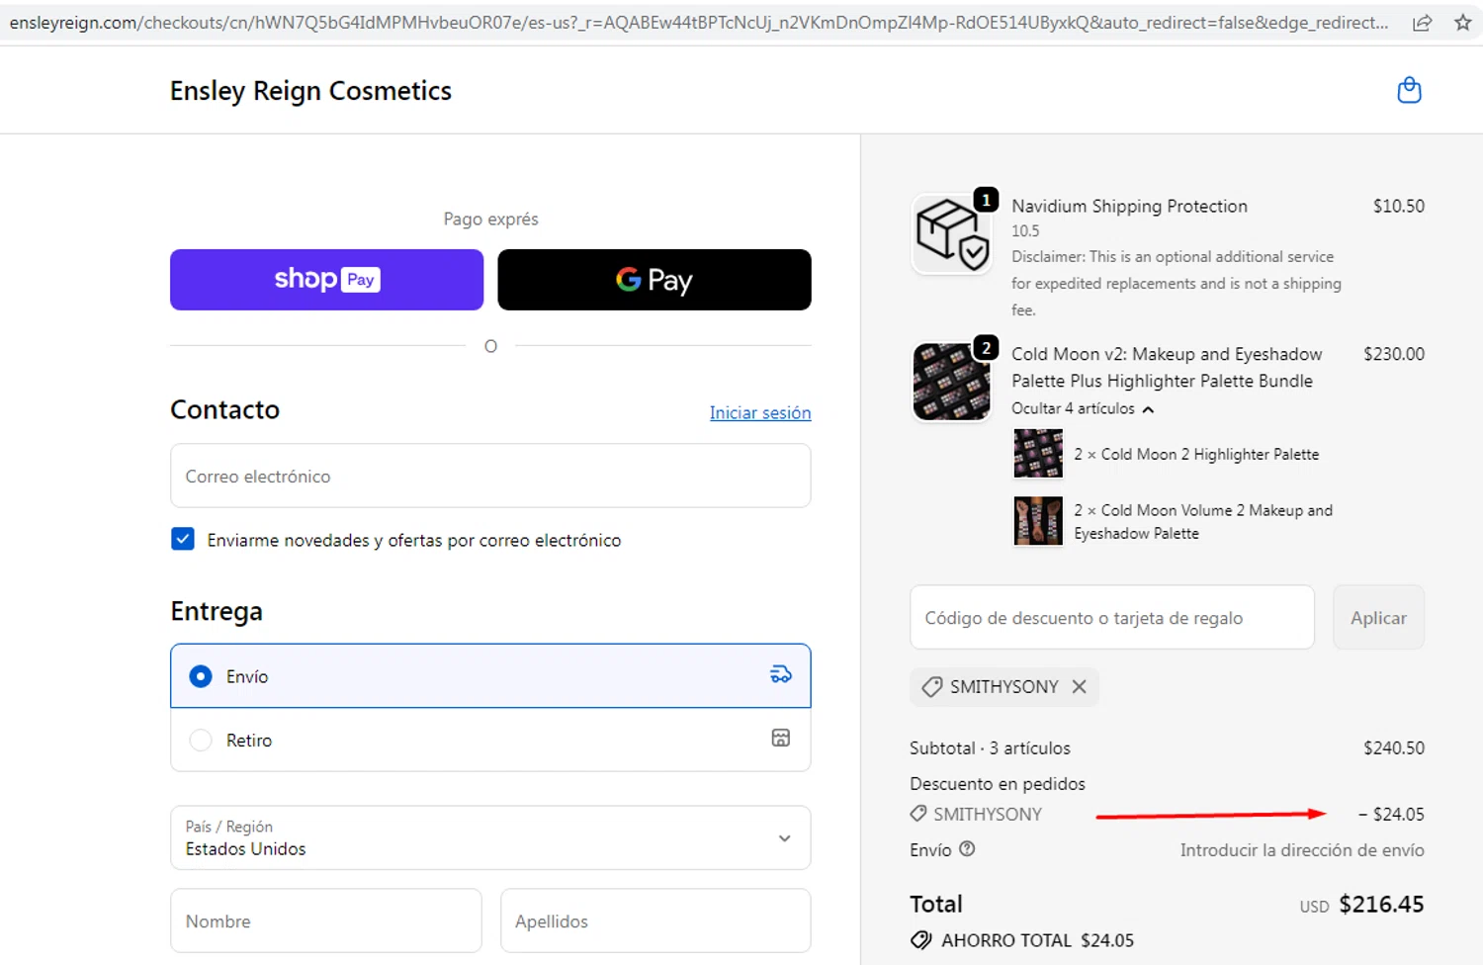Click the browser share page icon

tap(1422, 23)
